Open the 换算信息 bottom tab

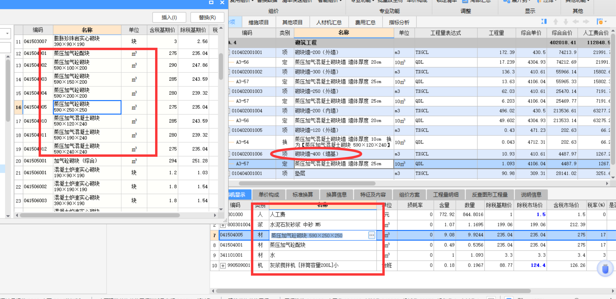pyautogui.click(x=336, y=195)
